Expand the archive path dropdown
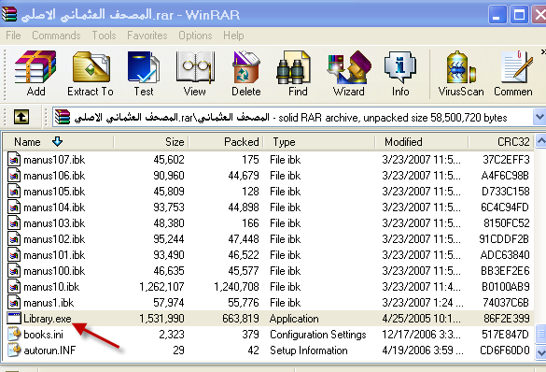This screenshot has height=372, width=546. pyautogui.click(x=539, y=117)
